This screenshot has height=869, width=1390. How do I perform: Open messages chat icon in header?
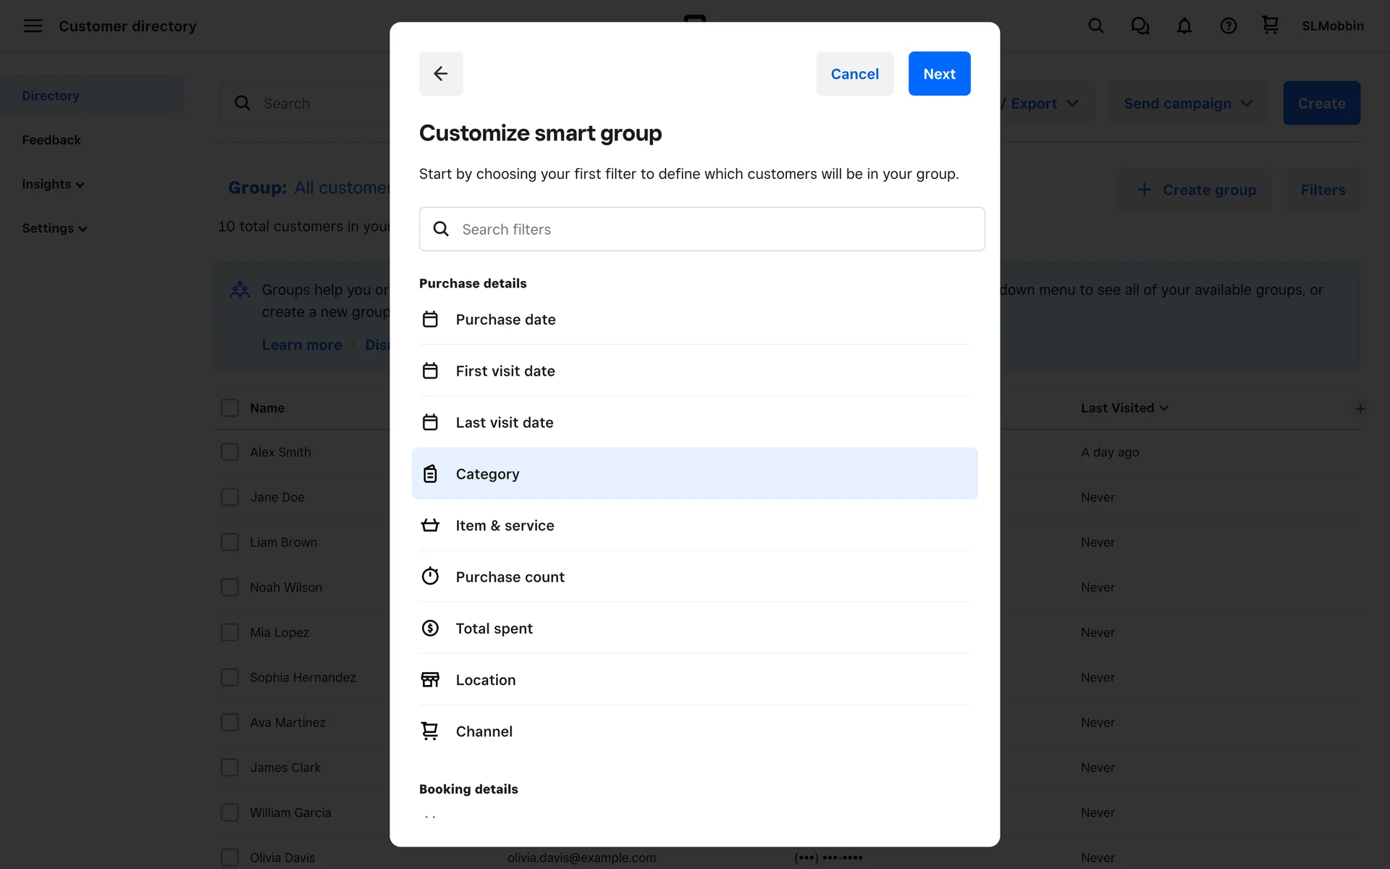[x=1140, y=26]
